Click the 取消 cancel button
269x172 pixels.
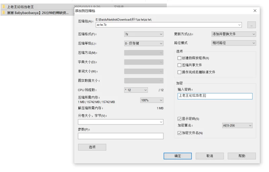[209, 156]
